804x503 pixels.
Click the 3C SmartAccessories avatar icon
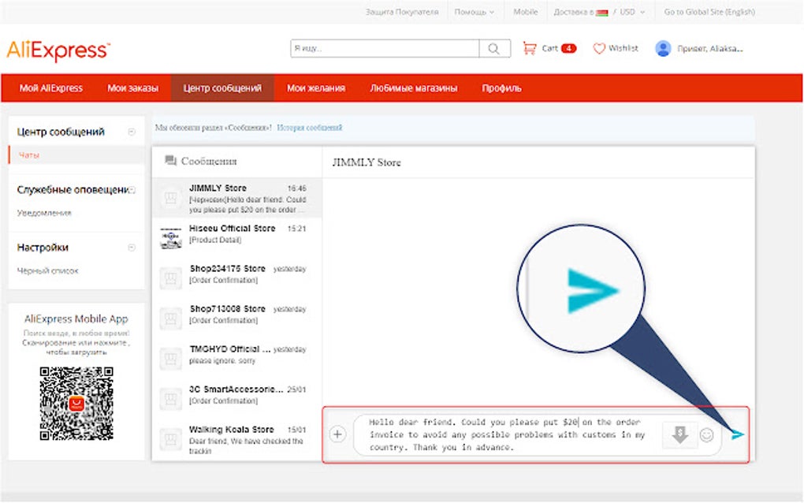point(170,399)
